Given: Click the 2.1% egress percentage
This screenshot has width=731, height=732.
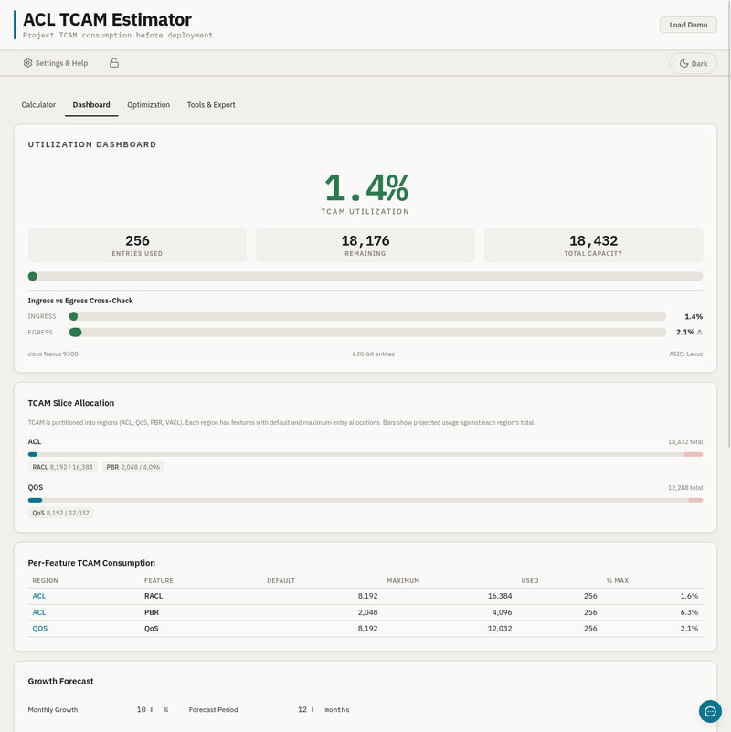Looking at the screenshot, I should coord(685,333).
